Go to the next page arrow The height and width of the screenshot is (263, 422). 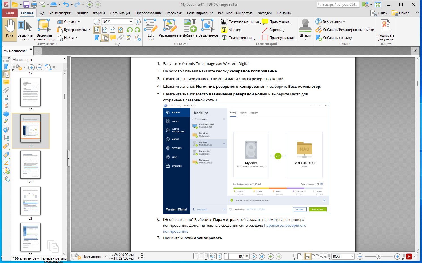254,256
